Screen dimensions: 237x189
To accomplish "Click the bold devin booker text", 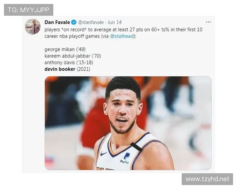I will pyautogui.click(x=60, y=69).
